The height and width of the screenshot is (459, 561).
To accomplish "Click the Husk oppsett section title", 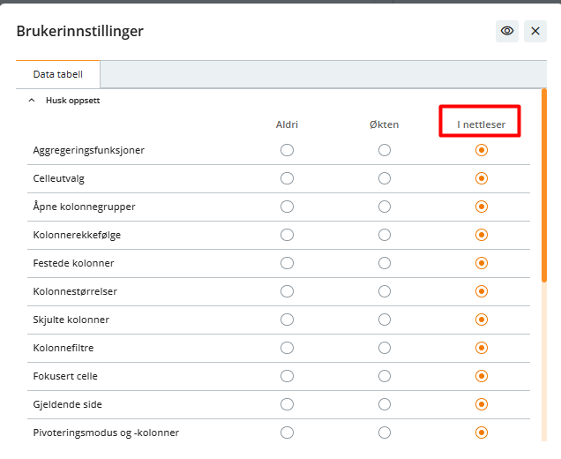I will tap(72, 101).
